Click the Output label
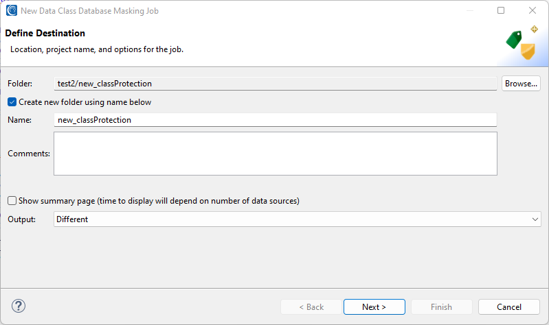This screenshot has width=549, height=325. tap(22, 219)
